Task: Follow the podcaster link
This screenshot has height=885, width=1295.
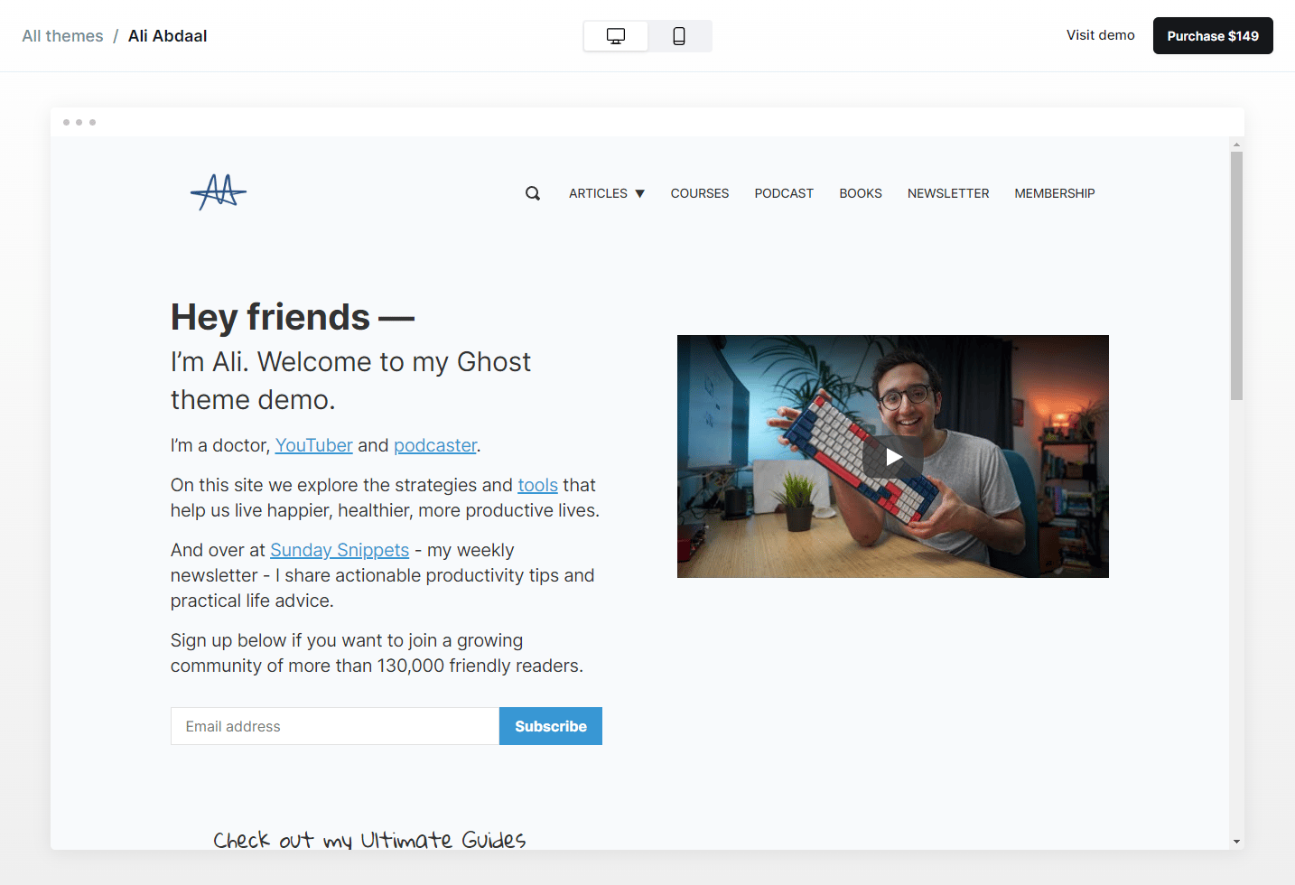Action: click(x=435, y=445)
